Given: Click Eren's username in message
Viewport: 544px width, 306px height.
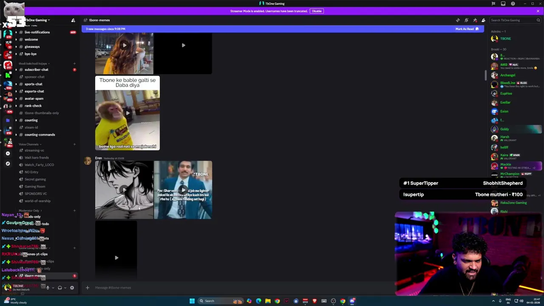Looking at the screenshot, I should coord(99,158).
